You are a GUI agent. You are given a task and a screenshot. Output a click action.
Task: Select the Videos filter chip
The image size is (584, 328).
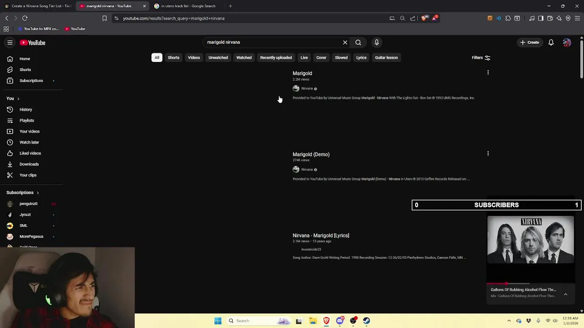pos(194,58)
